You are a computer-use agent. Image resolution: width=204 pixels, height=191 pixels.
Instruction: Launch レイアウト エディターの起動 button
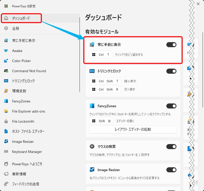point(133,129)
